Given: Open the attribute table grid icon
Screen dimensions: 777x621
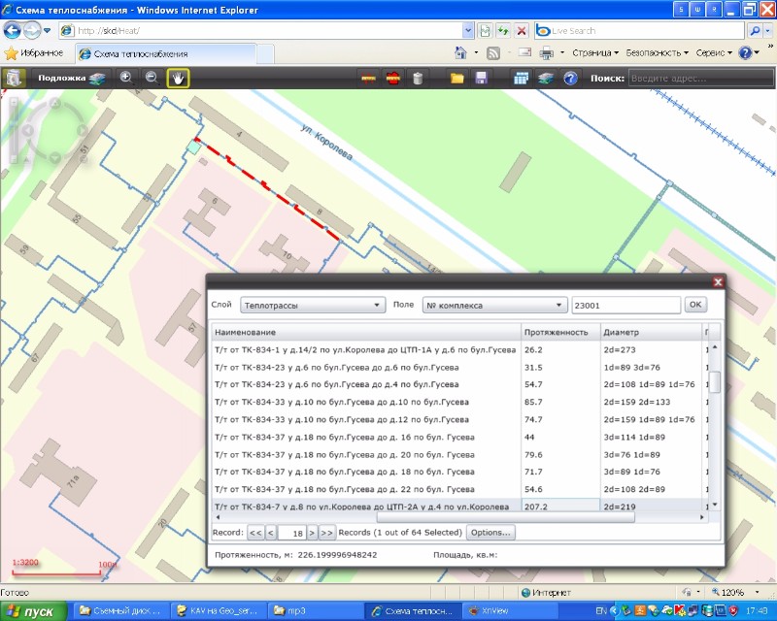Looking at the screenshot, I should click(522, 79).
